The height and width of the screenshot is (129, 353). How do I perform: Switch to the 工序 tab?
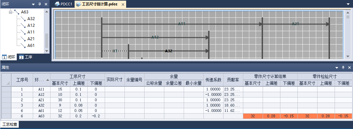click(26, 57)
